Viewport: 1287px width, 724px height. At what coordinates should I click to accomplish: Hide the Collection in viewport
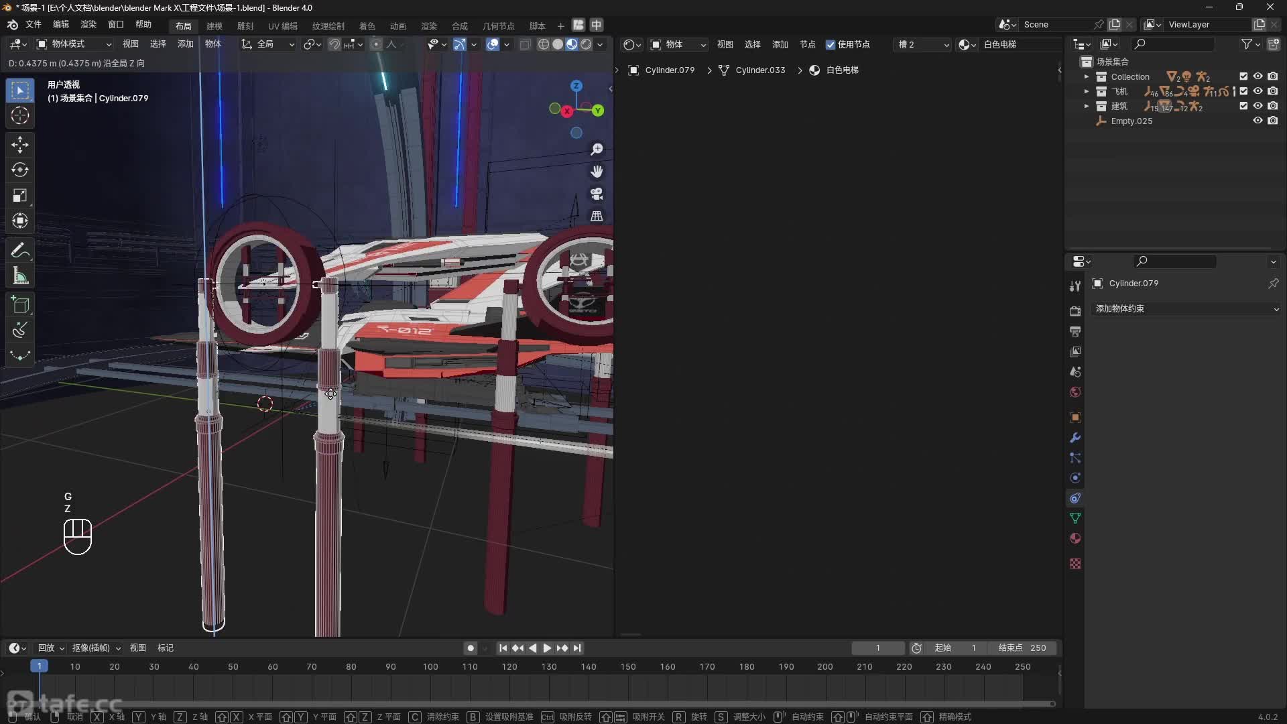pyautogui.click(x=1258, y=76)
